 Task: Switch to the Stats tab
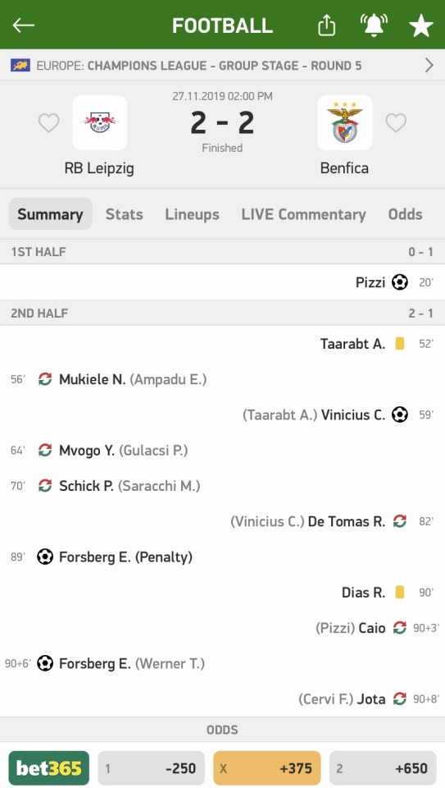[124, 214]
